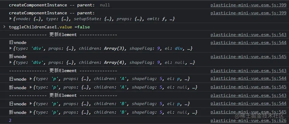Expand the 新vnode object with children 'A'
Screen dimensions: 289x124
pos(31,87)
